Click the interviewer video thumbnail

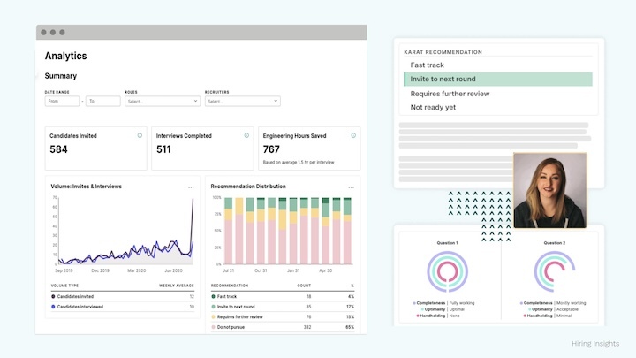pyautogui.click(x=549, y=191)
